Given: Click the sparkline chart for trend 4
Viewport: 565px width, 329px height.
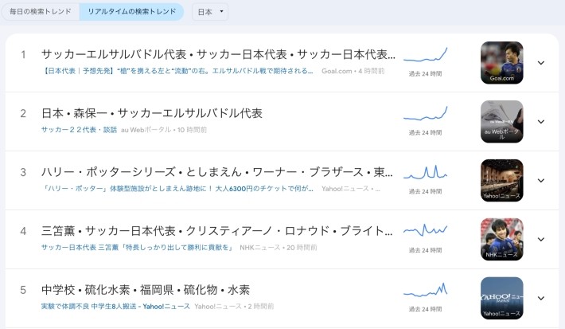Looking at the screenshot, I should pos(425,230).
